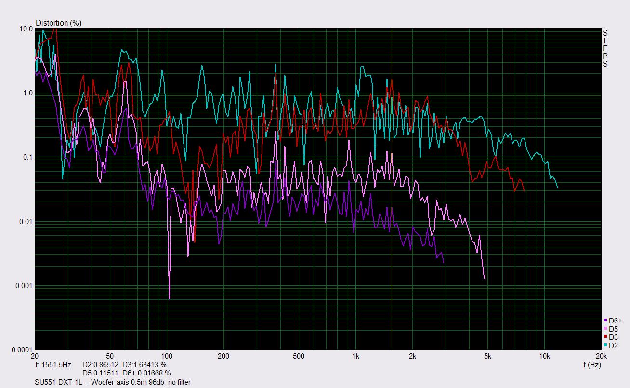Click the "0.1" Y-axis label
The height and width of the screenshot is (388, 630).
click(x=28, y=157)
